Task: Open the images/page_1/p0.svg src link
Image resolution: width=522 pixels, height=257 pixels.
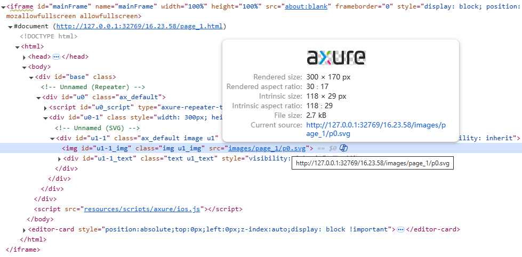Action: point(267,148)
